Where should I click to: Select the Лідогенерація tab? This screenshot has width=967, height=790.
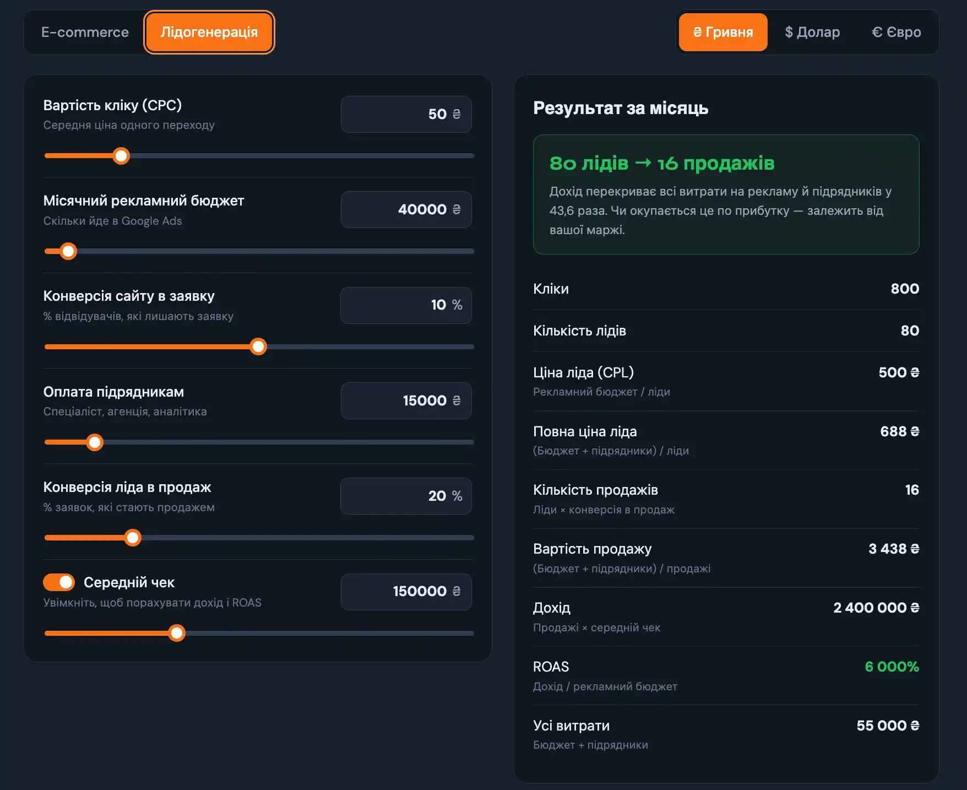[x=209, y=32]
